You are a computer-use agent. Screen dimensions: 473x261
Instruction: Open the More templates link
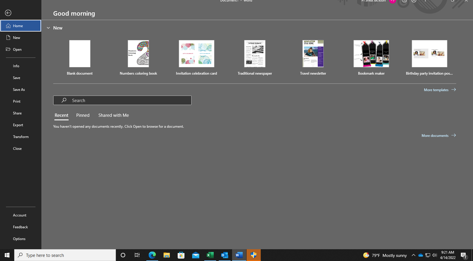pyautogui.click(x=440, y=90)
